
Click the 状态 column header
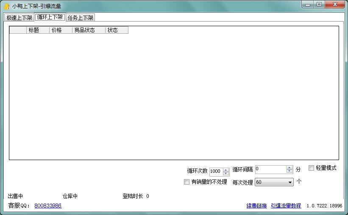tap(117, 30)
